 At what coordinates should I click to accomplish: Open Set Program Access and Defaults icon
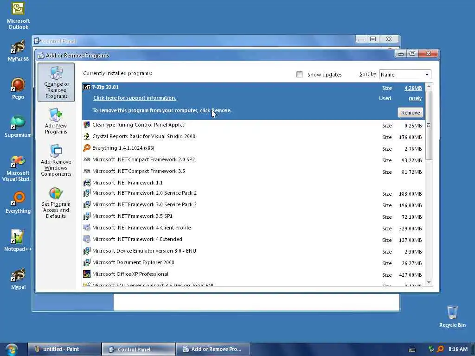pos(56,203)
